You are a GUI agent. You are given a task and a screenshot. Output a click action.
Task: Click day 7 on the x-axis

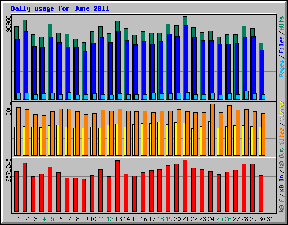(69, 219)
